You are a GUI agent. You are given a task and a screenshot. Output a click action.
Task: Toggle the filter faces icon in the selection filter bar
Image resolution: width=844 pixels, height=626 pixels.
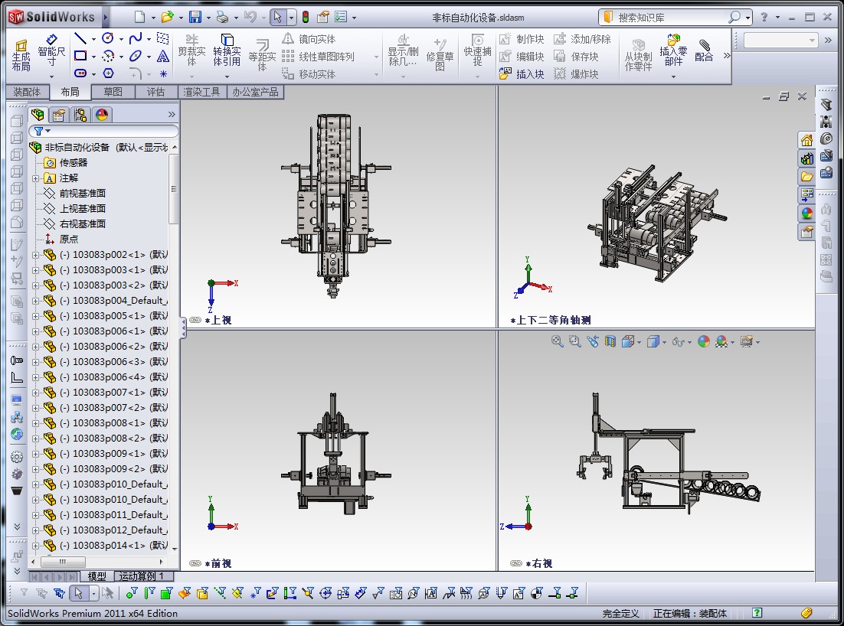[x=166, y=593]
